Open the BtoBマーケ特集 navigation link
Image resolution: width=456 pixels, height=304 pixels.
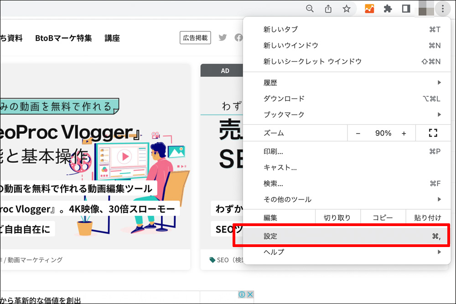(63, 38)
